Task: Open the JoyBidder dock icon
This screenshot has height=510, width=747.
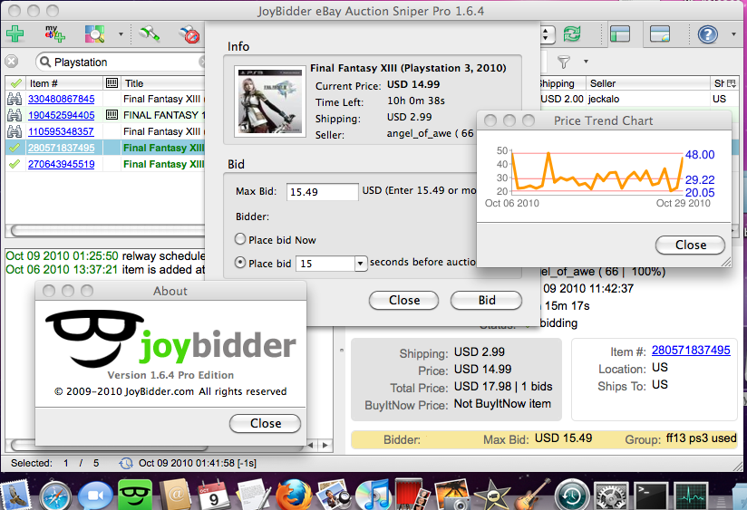Action: [x=135, y=496]
